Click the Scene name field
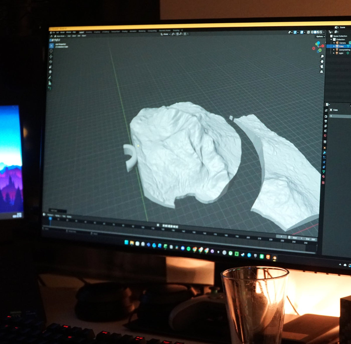The height and width of the screenshot is (344, 351). 343,27
